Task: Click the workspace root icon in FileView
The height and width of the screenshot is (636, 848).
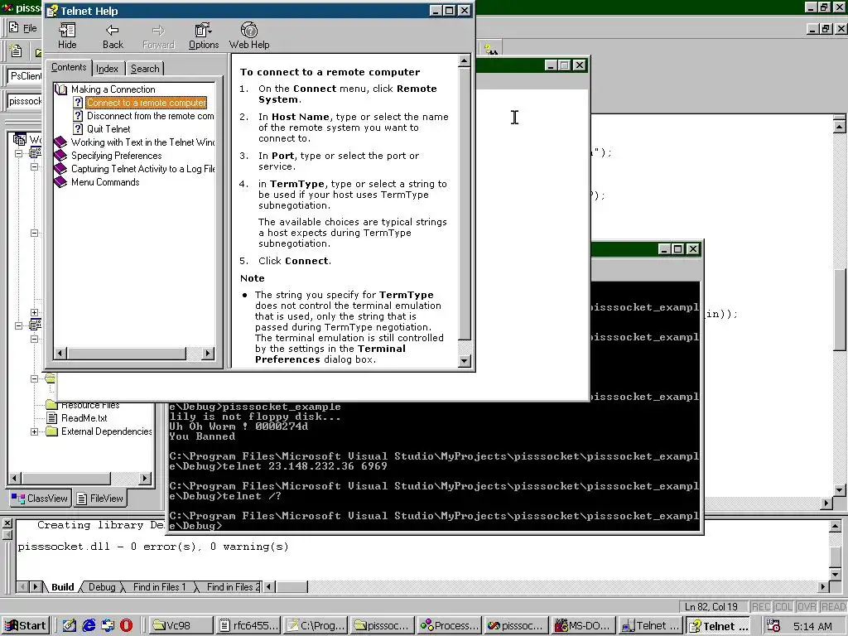Action: (x=20, y=139)
